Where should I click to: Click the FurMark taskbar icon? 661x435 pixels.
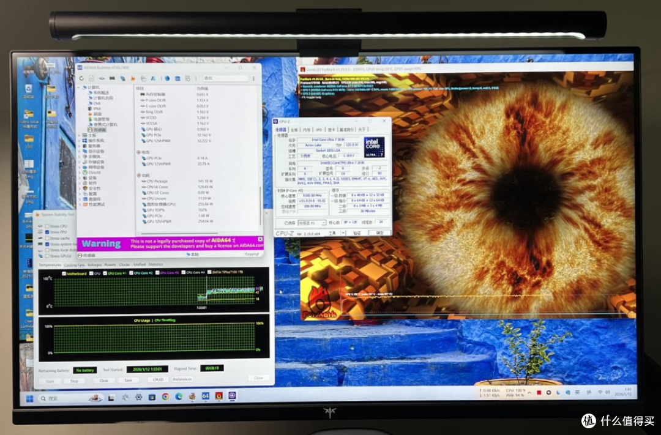pyautogui.click(x=218, y=396)
